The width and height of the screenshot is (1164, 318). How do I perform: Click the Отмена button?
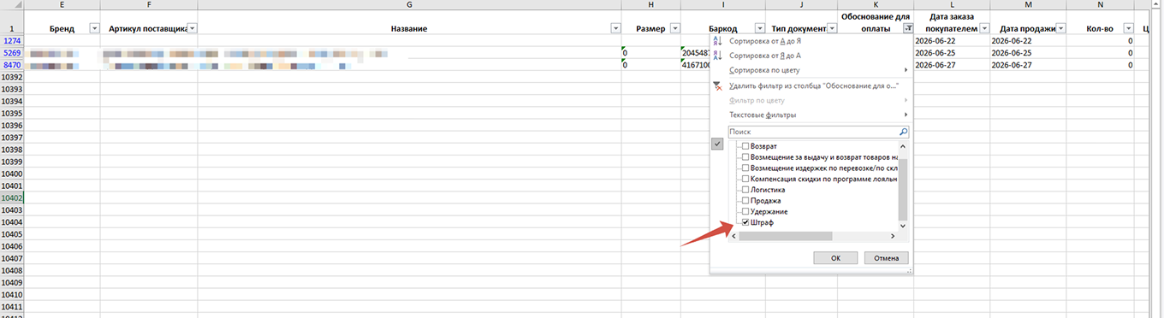click(886, 257)
